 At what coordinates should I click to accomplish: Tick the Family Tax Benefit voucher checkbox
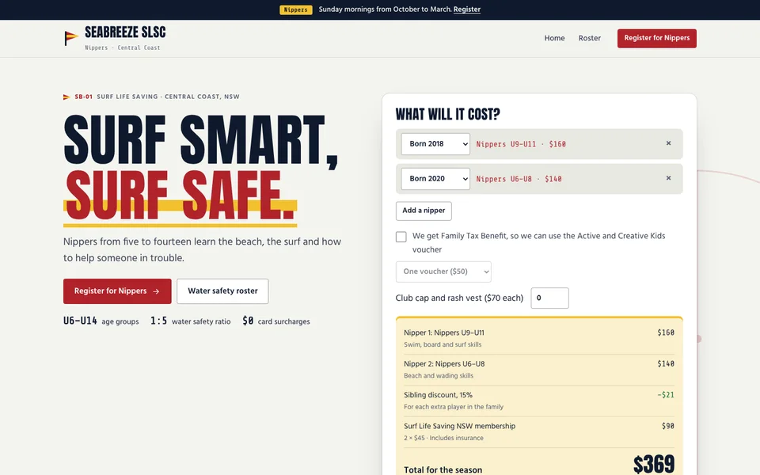pyautogui.click(x=401, y=237)
